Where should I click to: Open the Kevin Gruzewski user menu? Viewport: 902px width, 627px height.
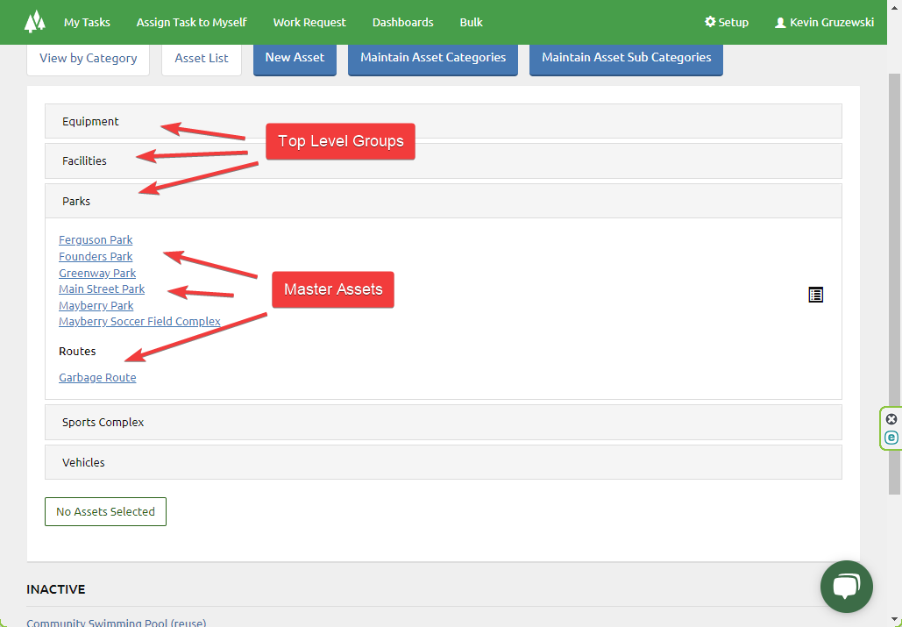[824, 22]
